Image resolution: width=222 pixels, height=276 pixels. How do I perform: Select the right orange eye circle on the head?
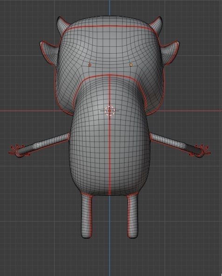coord(131,65)
